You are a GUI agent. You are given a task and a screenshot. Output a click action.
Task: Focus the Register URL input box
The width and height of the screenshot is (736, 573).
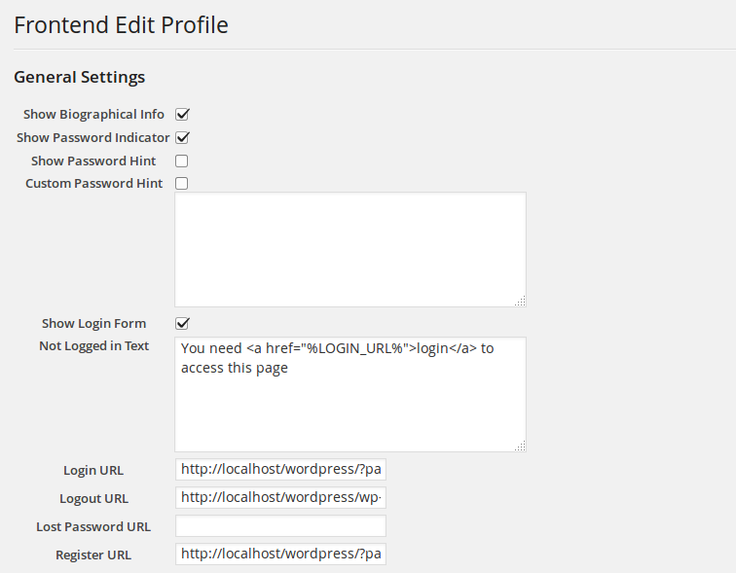[x=280, y=555]
